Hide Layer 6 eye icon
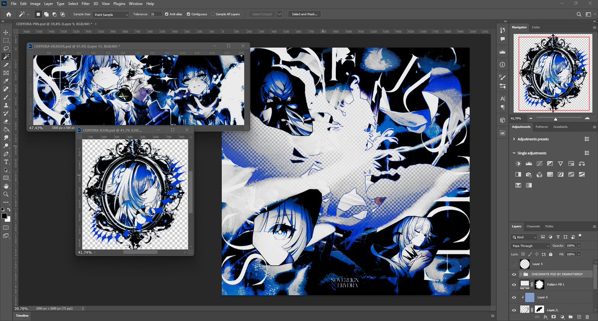 [x=514, y=297]
